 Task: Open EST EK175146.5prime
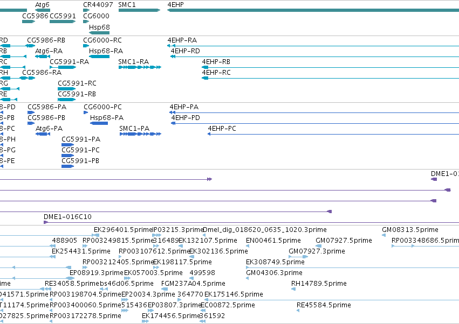pyautogui.click(x=234, y=294)
